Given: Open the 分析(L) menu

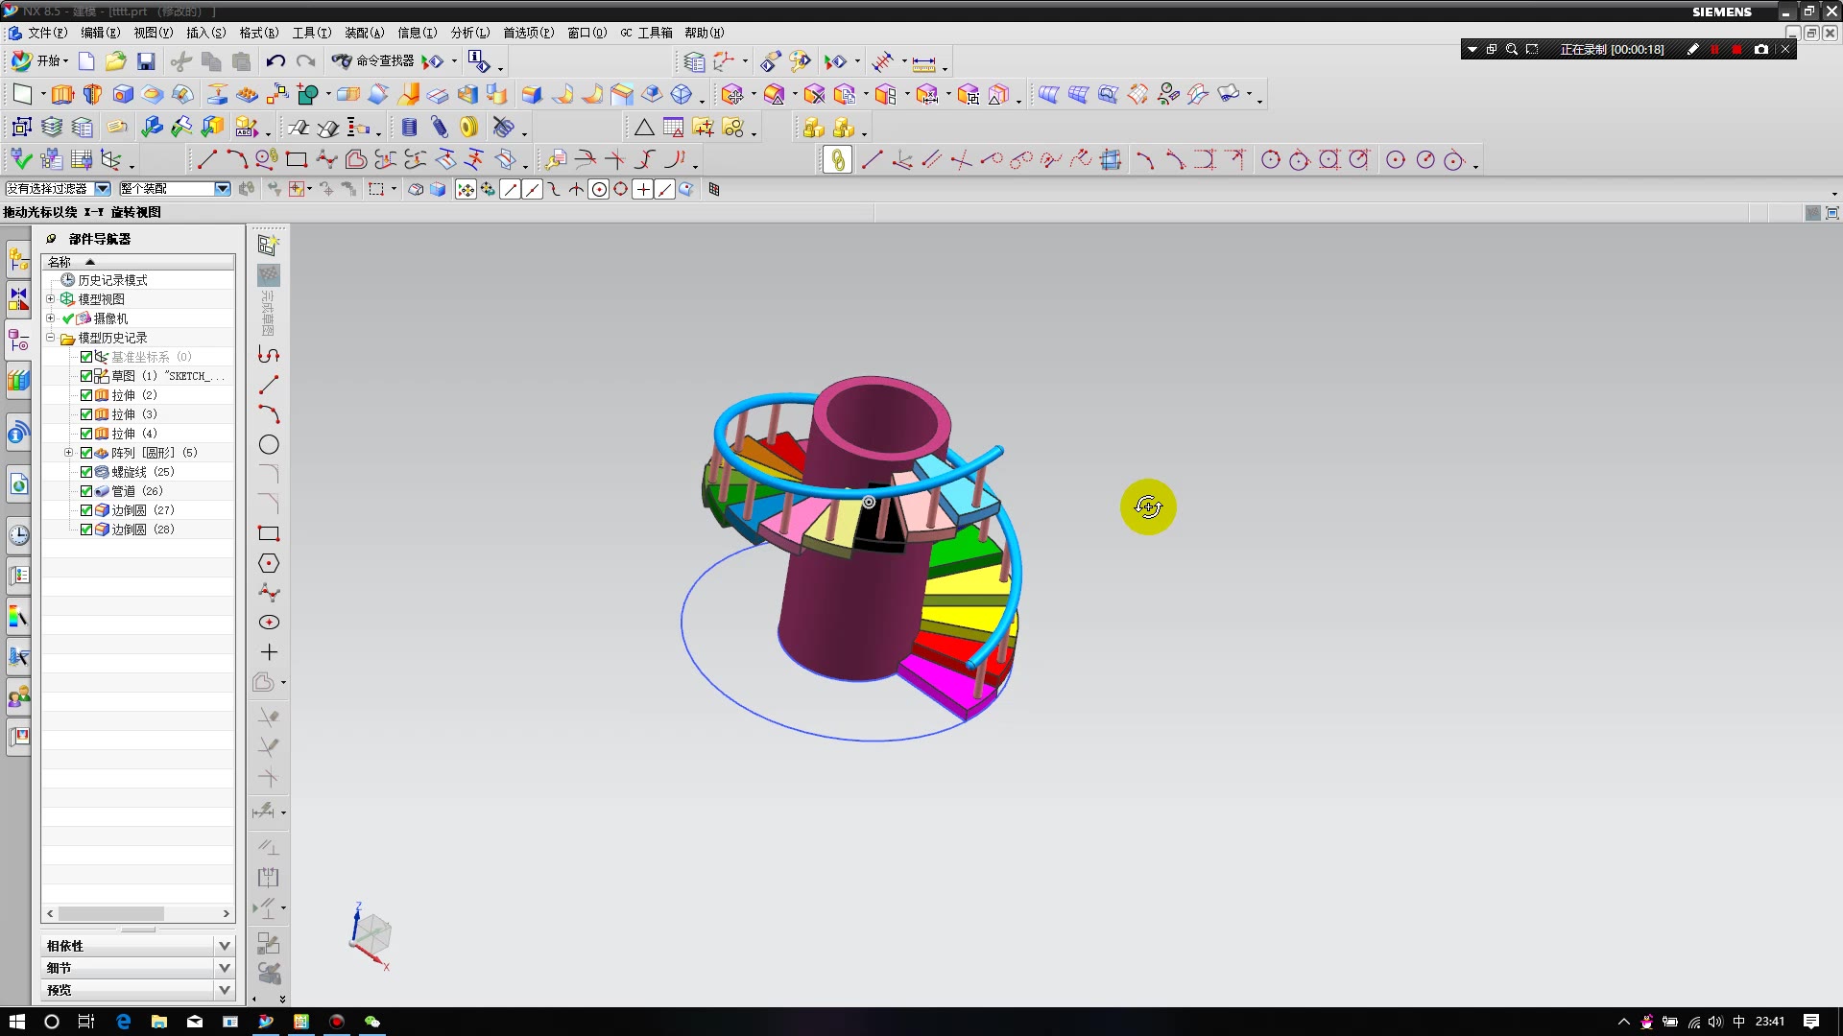Looking at the screenshot, I should (x=469, y=33).
